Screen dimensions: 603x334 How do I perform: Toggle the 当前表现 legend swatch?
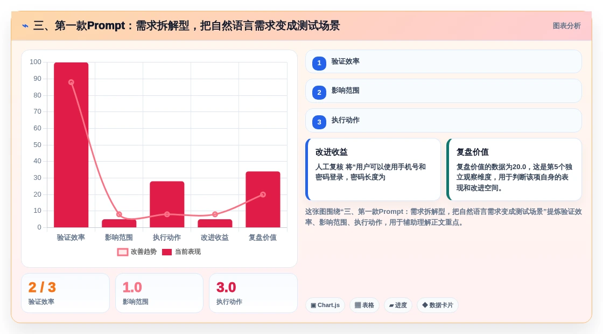166,252
